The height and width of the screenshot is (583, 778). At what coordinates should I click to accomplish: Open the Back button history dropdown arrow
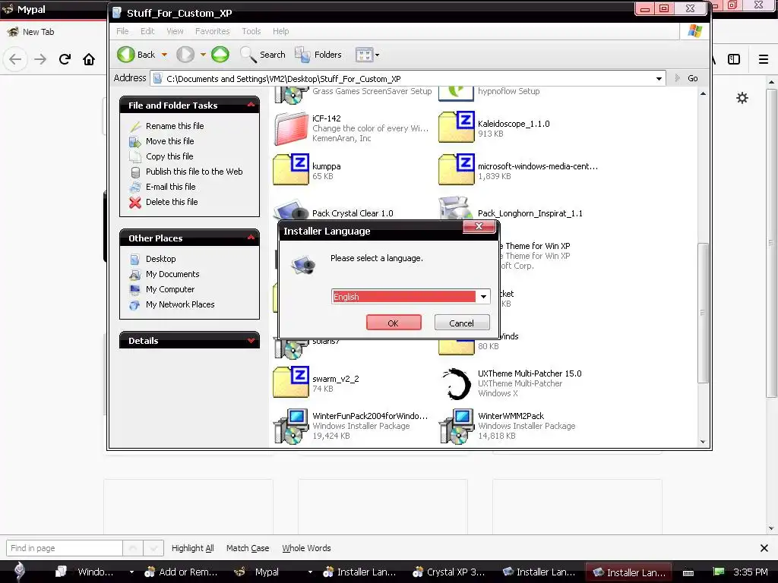(x=164, y=55)
